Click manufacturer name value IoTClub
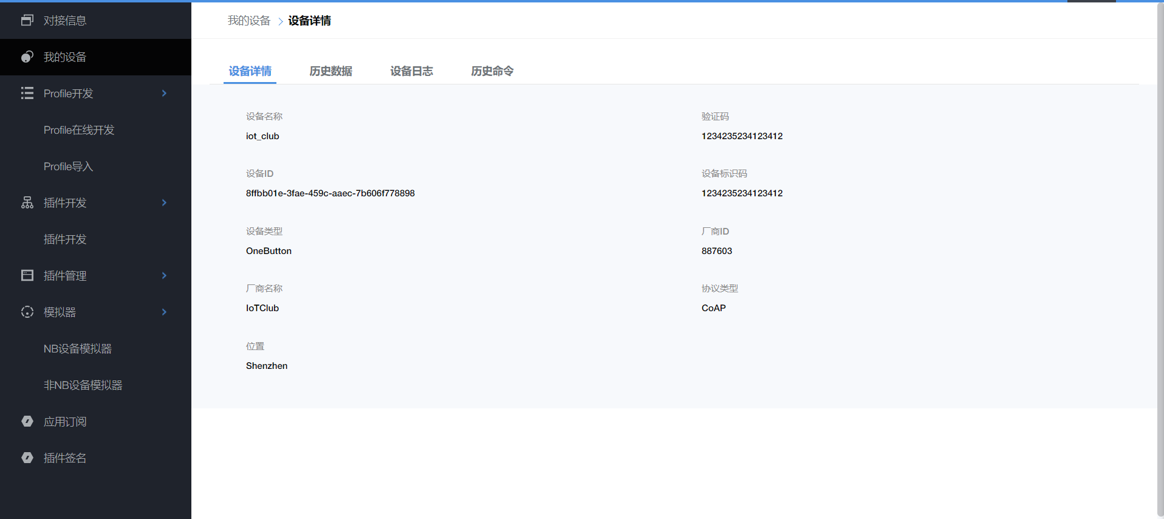 tap(262, 308)
